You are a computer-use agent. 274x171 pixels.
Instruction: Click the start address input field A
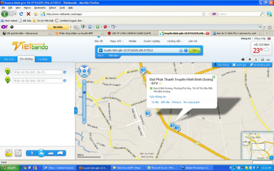coord(37,72)
